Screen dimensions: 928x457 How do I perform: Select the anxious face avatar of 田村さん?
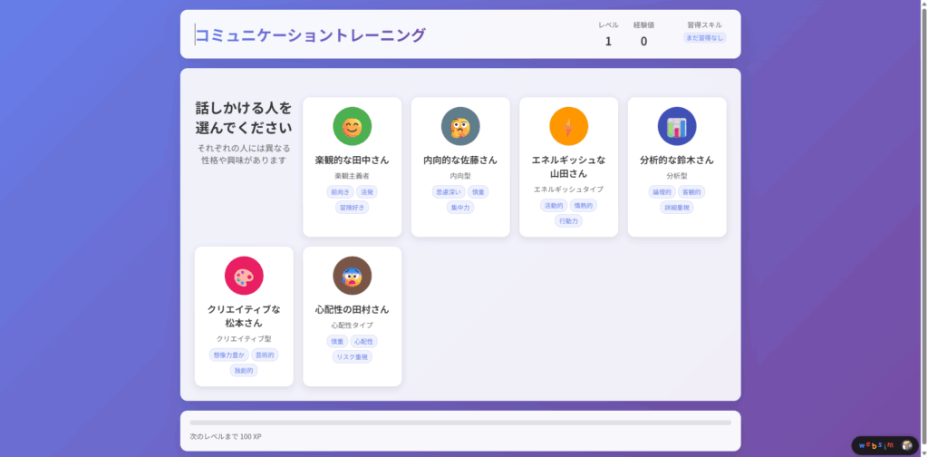click(352, 276)
